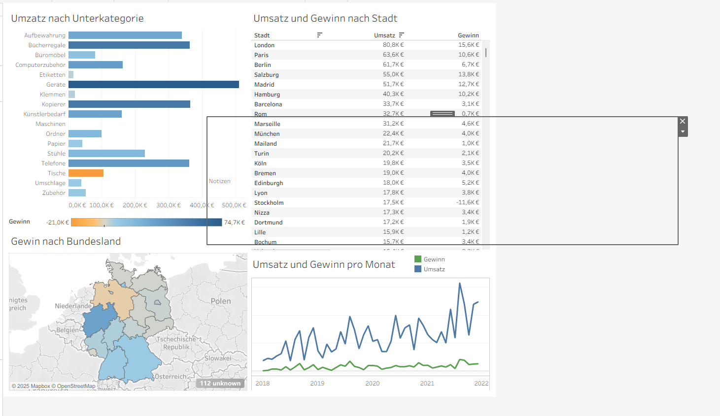Select the London row in city table

(x=265, y=45)
